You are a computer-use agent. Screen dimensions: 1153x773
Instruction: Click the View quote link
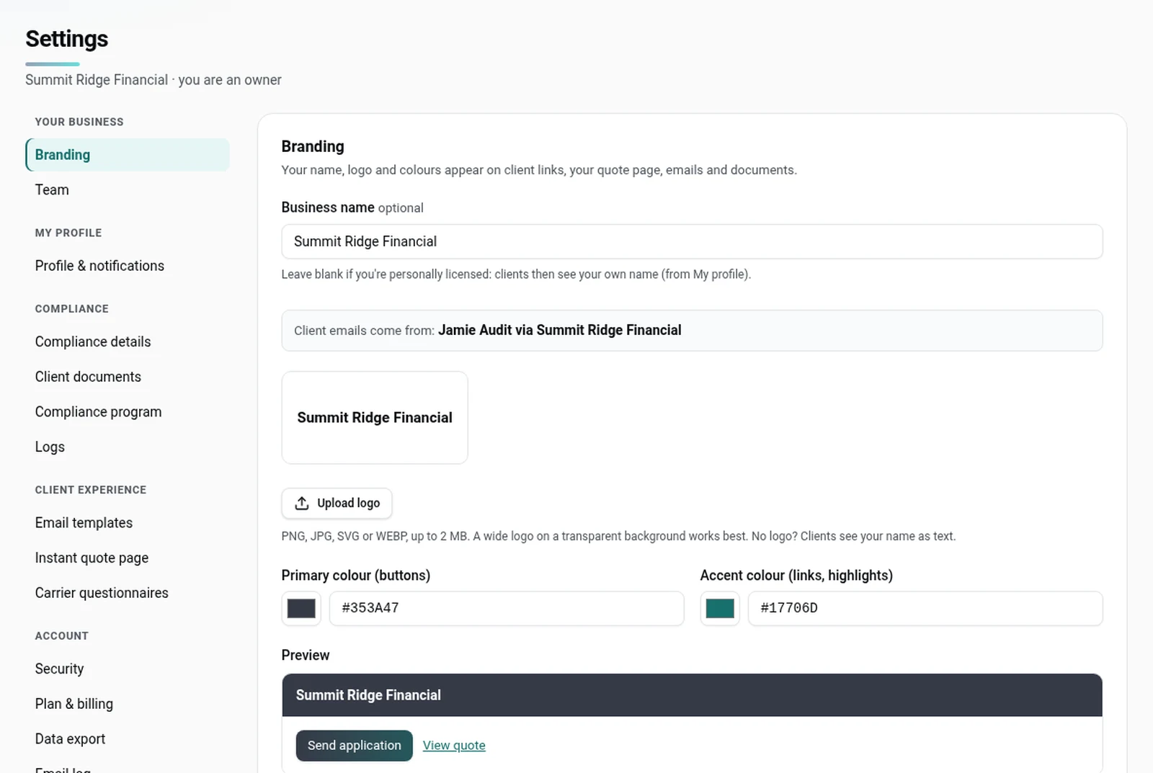pos(454,746)
